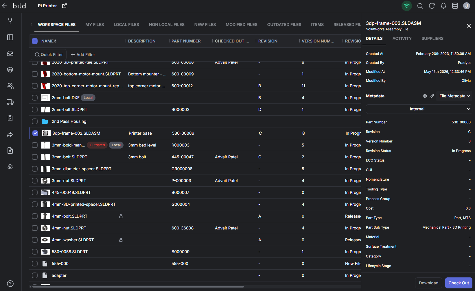Click the Check Out button
The width and height of the screenshot is (475, 291).
coord(459,283)
